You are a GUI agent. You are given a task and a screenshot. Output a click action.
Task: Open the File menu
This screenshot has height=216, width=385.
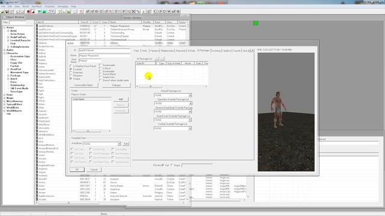(3, 7)
